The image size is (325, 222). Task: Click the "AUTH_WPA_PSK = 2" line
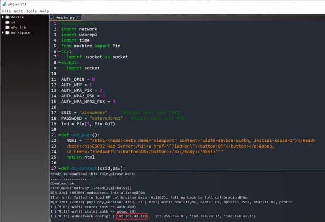pyautogui.click(x=82, y=90)
